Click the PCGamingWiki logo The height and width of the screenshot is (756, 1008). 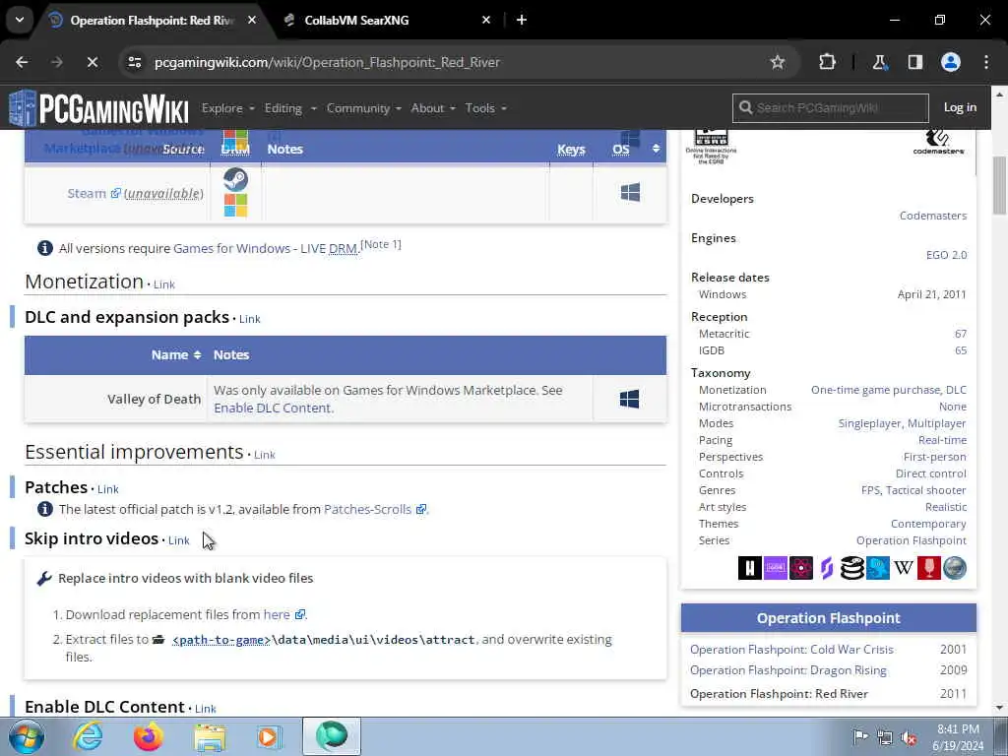[98, 108]
